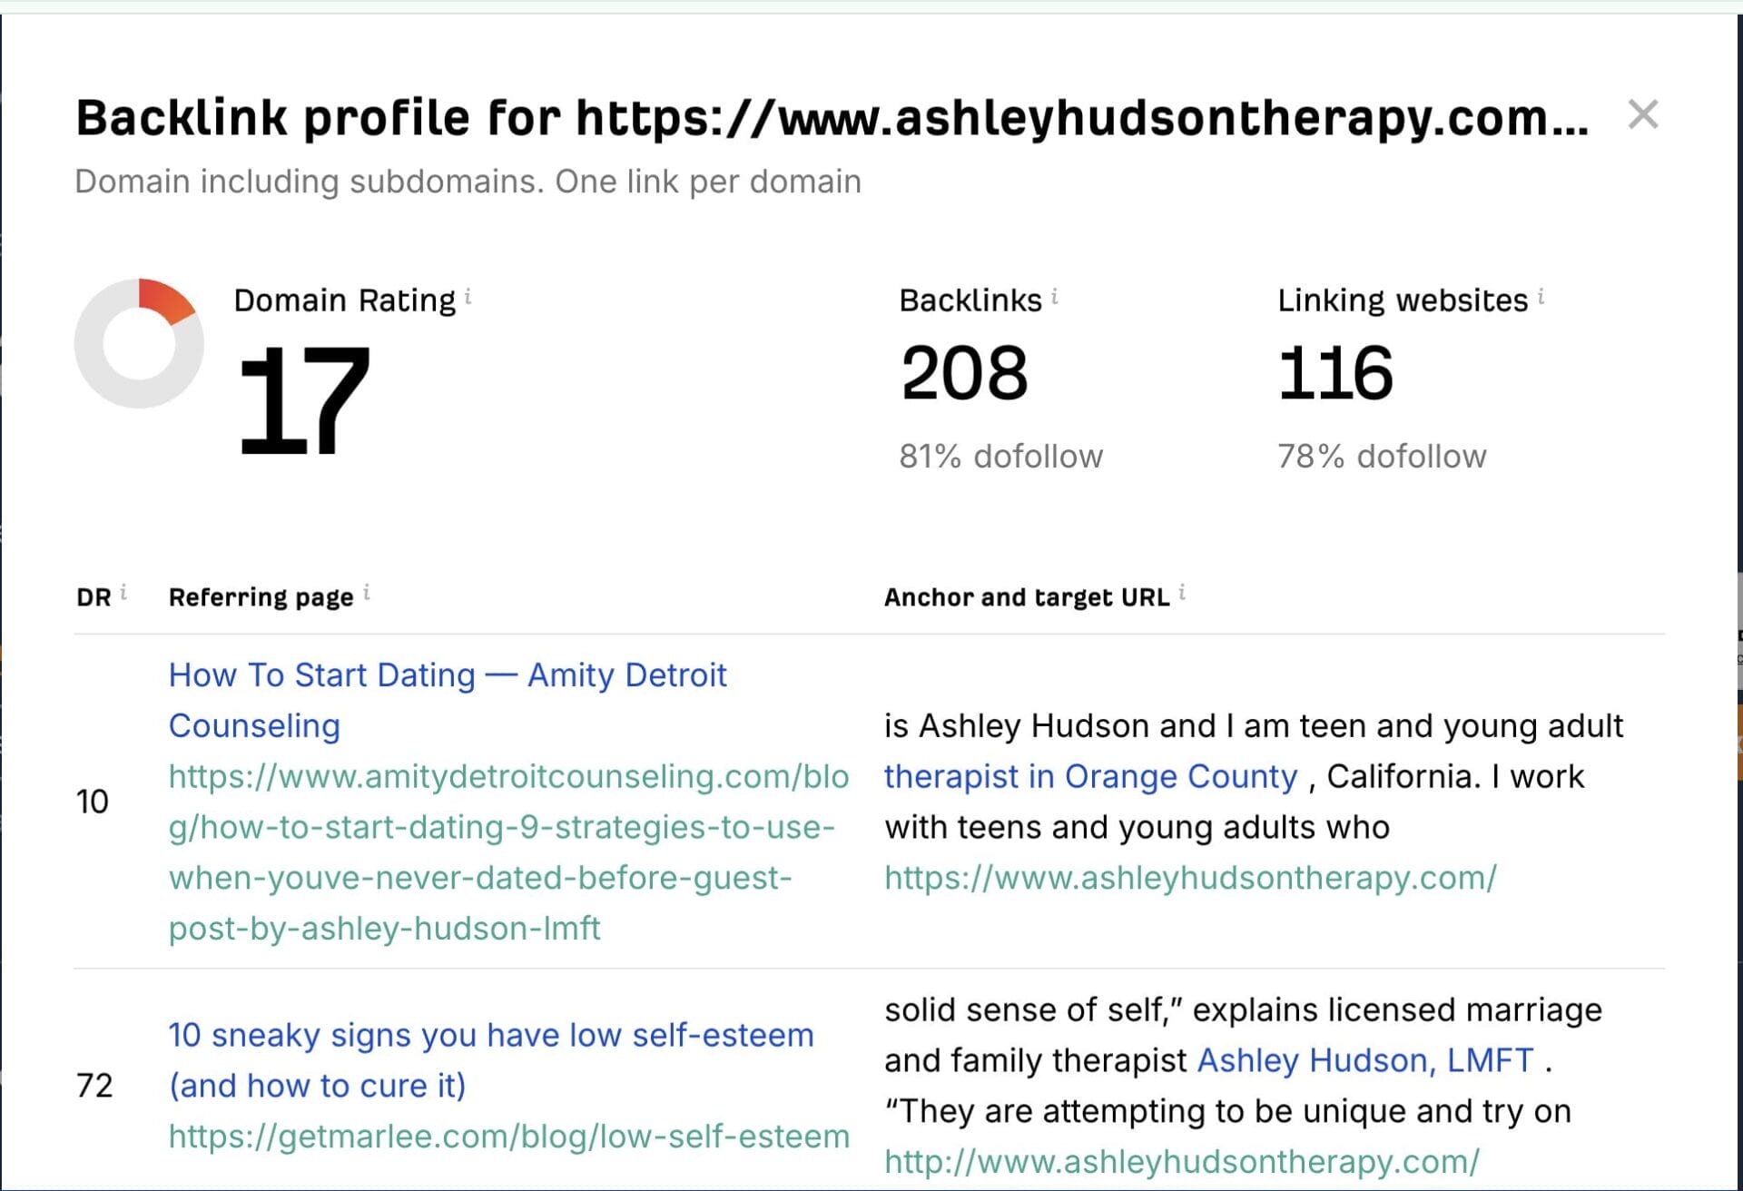Click the DR column info icon

click(123, 593)
